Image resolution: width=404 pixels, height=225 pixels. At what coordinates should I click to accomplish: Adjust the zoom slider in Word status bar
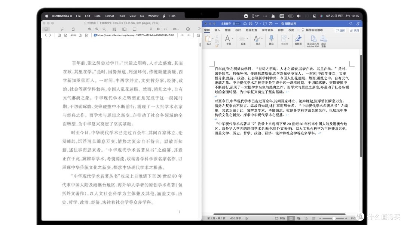pos(334,218)
